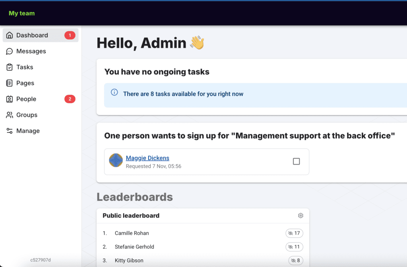Click Maggie Dickens avatar thumbnail
Screen dimensions: 407x267
click(x=116, y=160)
